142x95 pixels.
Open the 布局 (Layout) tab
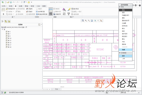pos(11,6)
